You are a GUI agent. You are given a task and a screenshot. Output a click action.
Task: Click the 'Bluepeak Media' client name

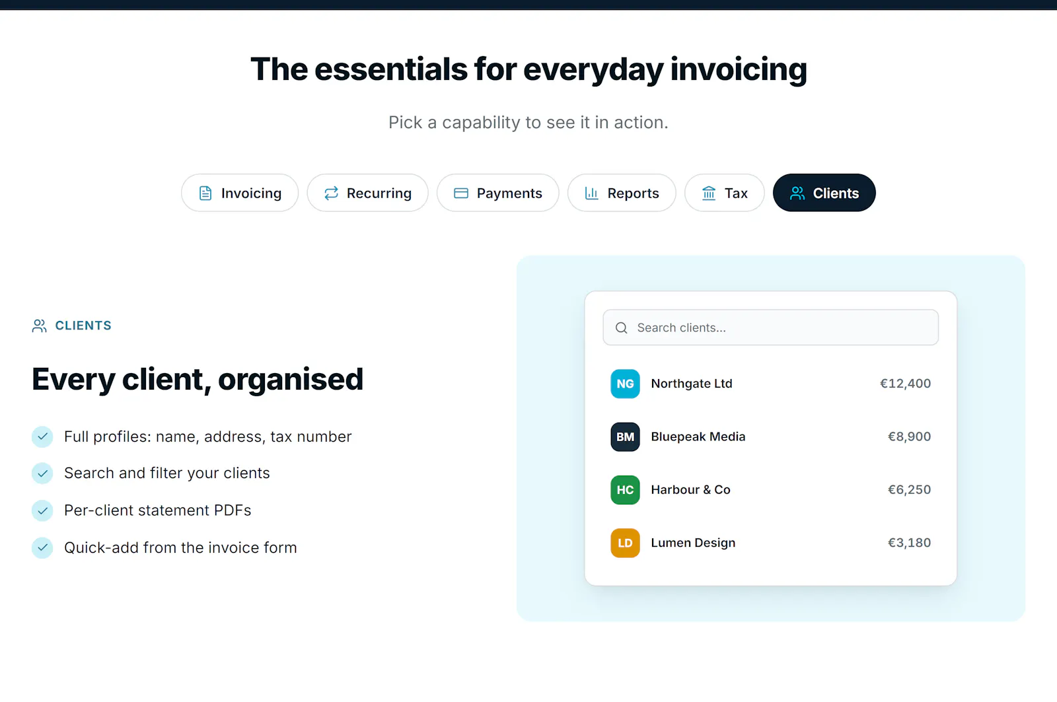pos(698,437)
